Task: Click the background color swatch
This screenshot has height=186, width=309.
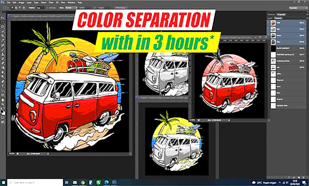Action: pyautogui.click(x=4, y=113)
